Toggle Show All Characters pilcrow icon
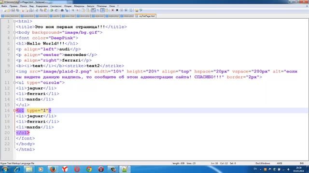Viewport: 309px width, 173px height. click(98, 10)
